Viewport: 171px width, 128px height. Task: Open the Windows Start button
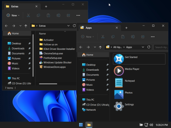[x=81, y=125]
